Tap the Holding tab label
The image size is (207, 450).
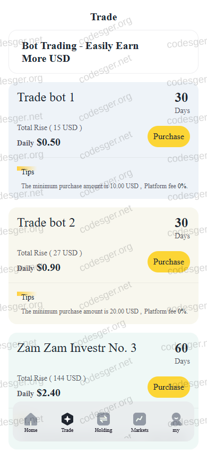[x=103, y=430]
